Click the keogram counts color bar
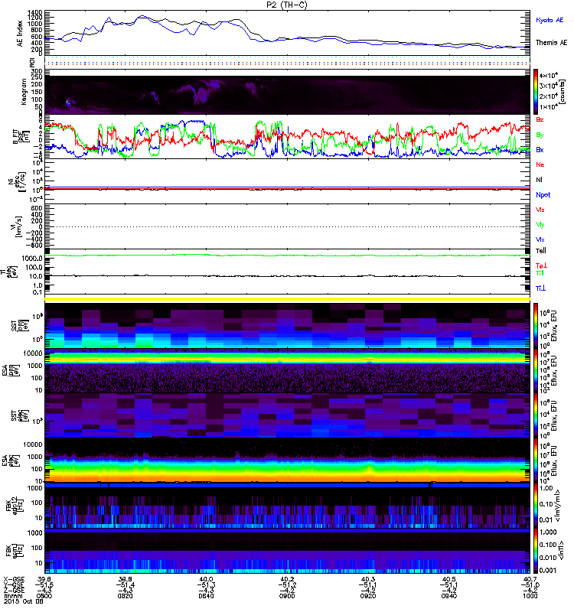This screenshot has width=574, height=612. click(x=536, y=92)
